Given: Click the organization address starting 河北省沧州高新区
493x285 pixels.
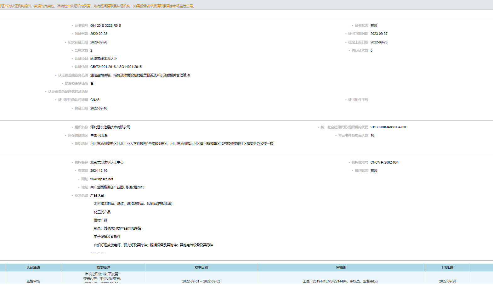Looking at the screenshot, I should pyautogui.click(x=182, y=143).
